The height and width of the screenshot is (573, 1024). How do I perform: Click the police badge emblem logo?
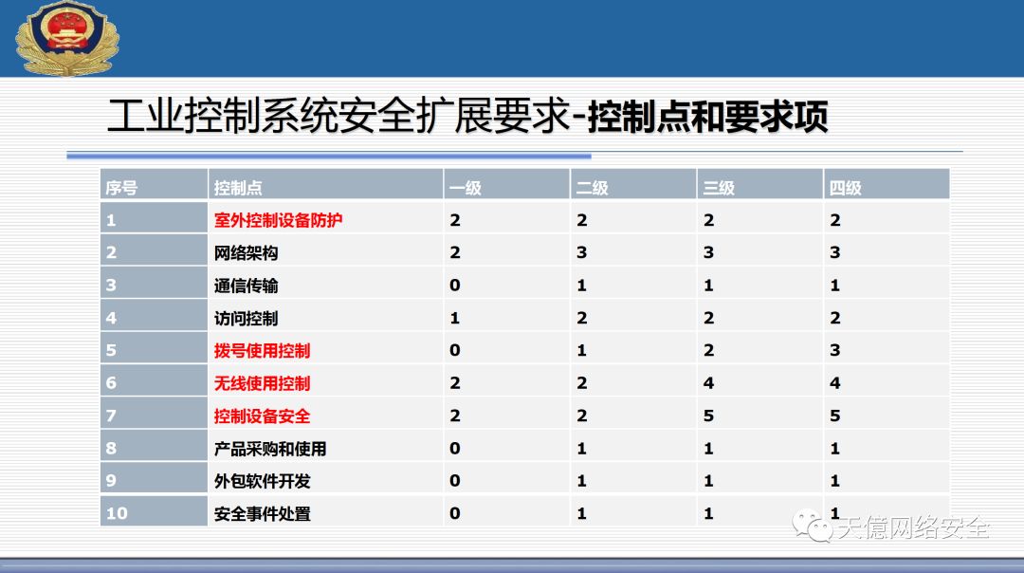point(66,39)
